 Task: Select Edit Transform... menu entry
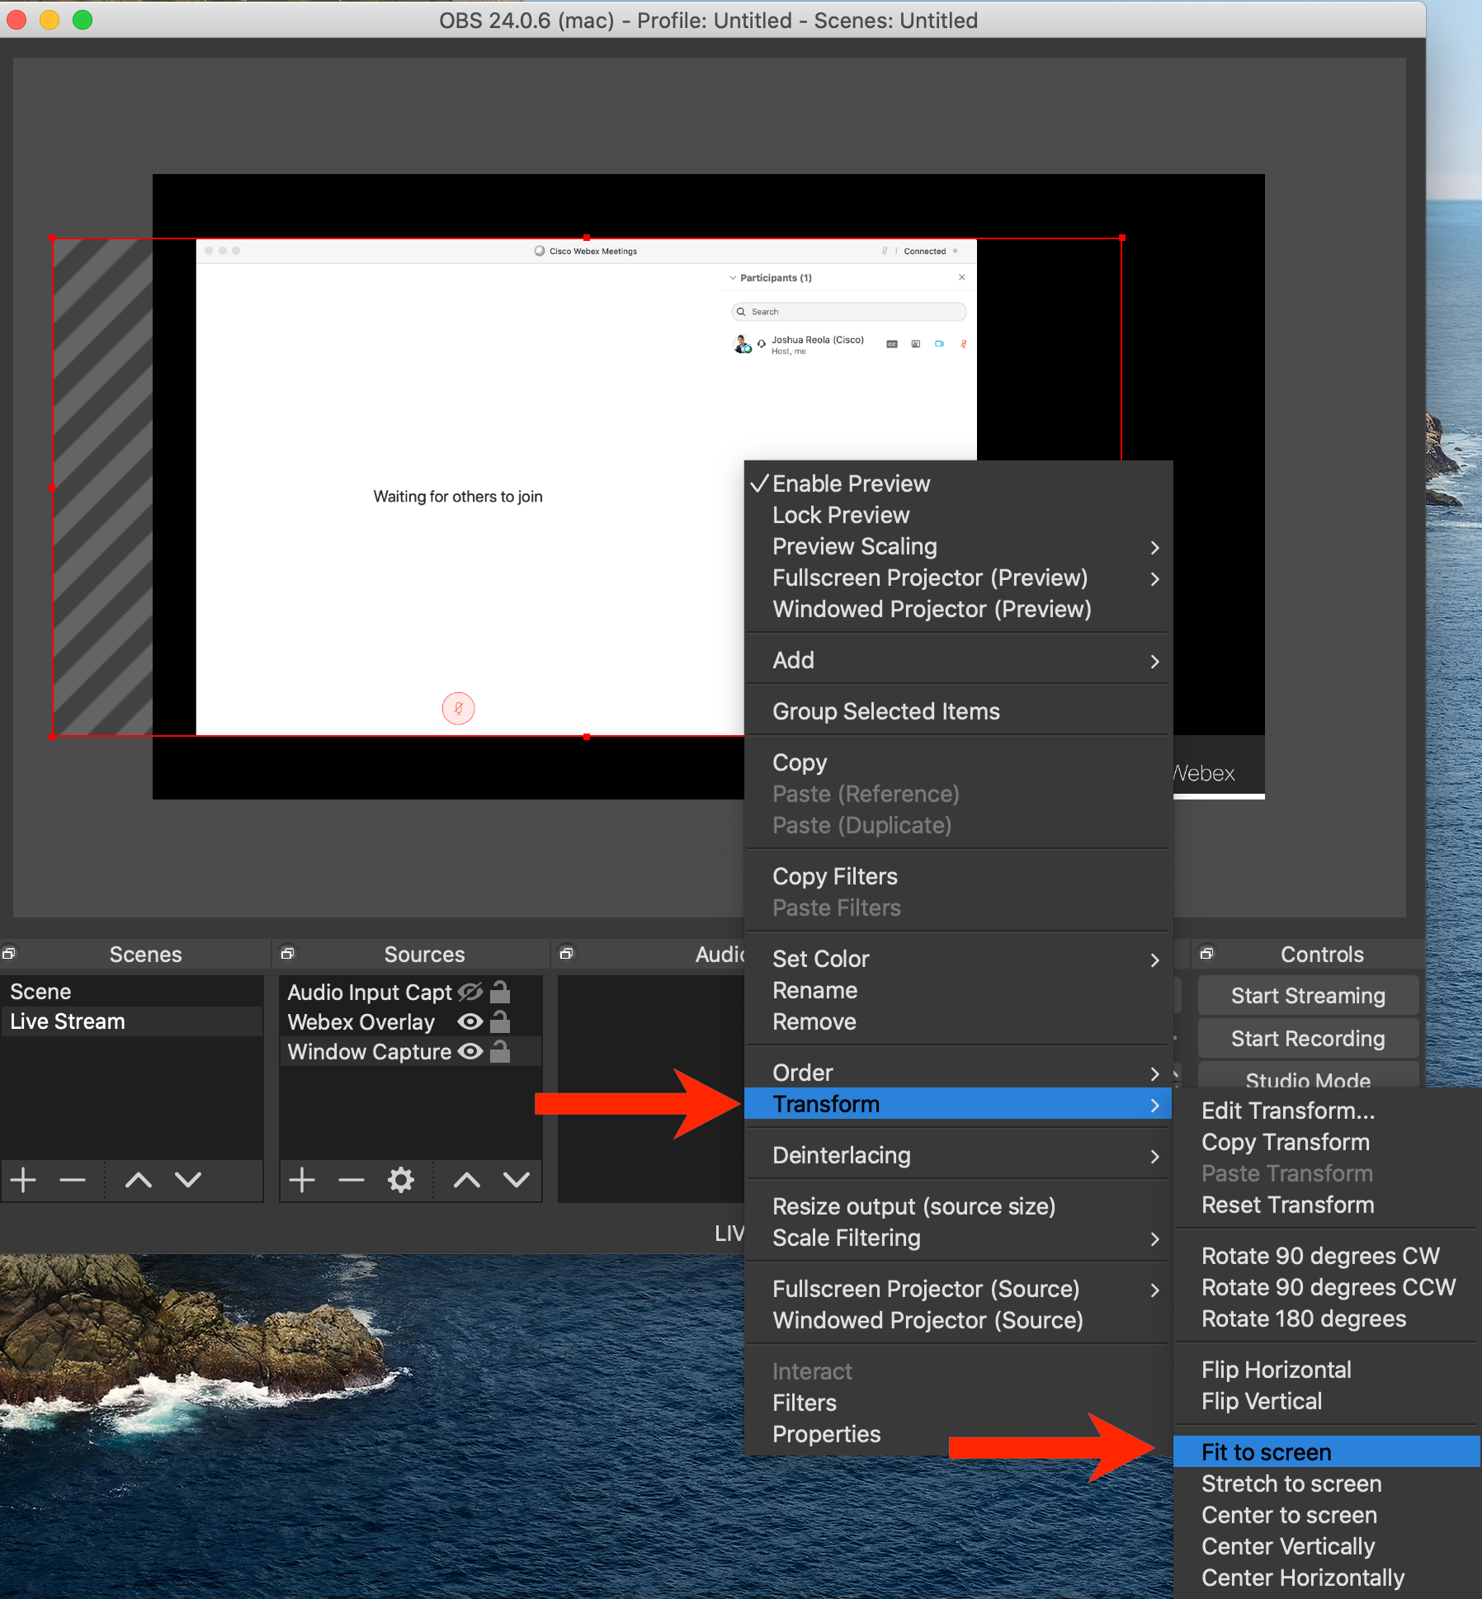click(x=1327, y=1111)
